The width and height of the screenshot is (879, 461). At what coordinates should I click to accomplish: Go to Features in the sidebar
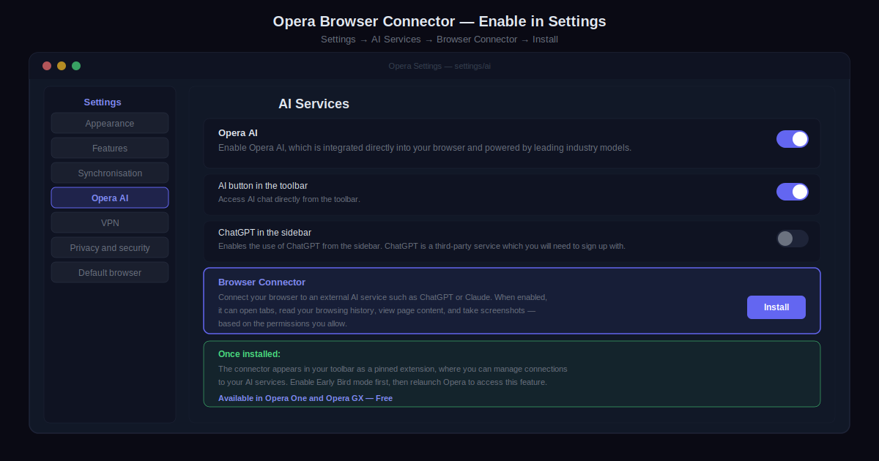click(110, 148)
